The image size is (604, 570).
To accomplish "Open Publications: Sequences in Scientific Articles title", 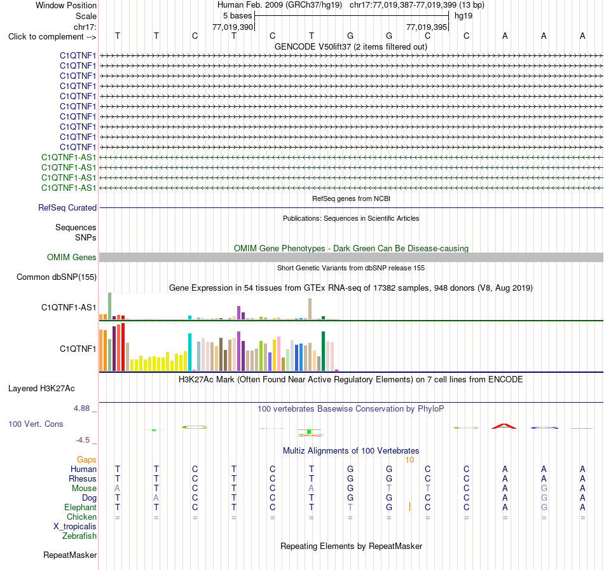I will point(351,218).
